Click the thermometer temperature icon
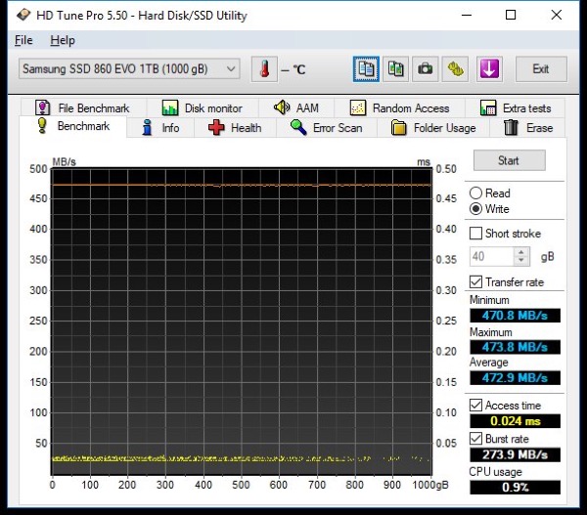 pos(264,69)
